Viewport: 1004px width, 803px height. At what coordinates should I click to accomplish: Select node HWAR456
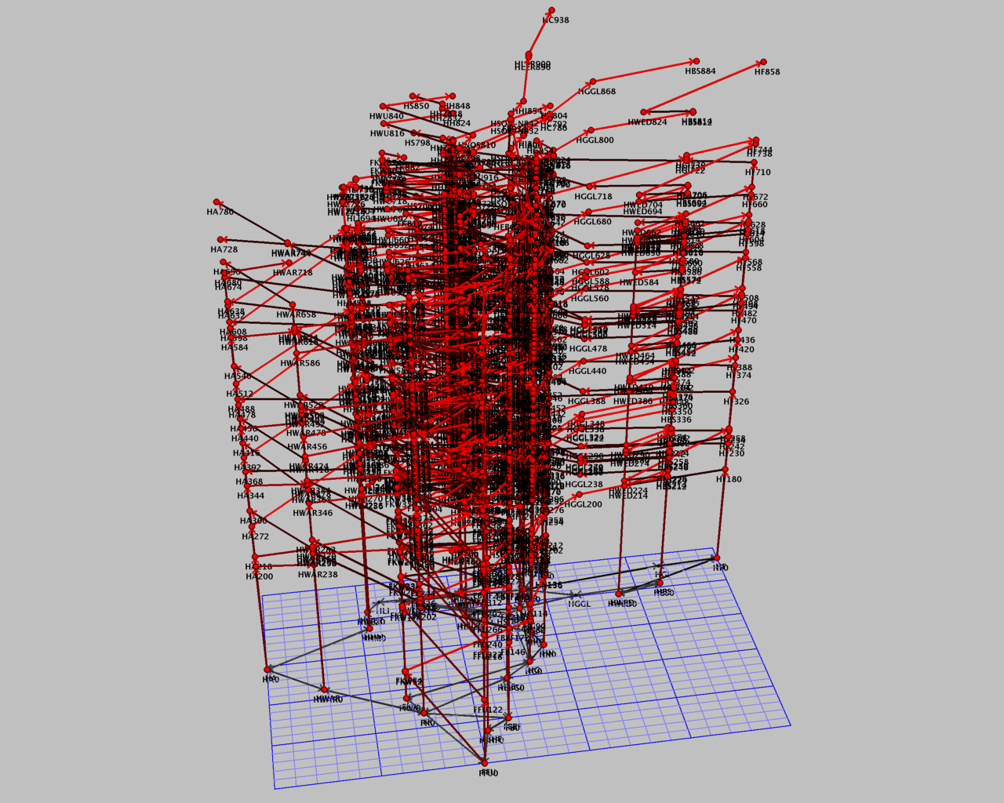304,438
